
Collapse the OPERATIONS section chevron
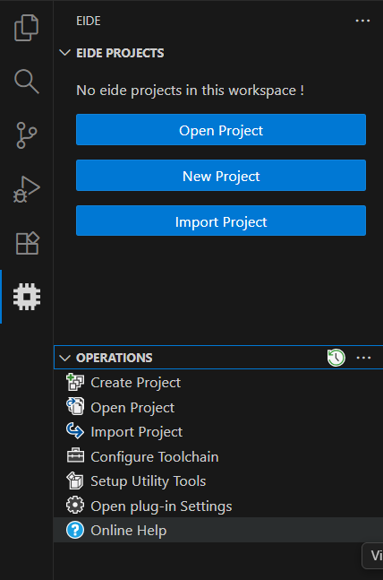pos(65,358)
